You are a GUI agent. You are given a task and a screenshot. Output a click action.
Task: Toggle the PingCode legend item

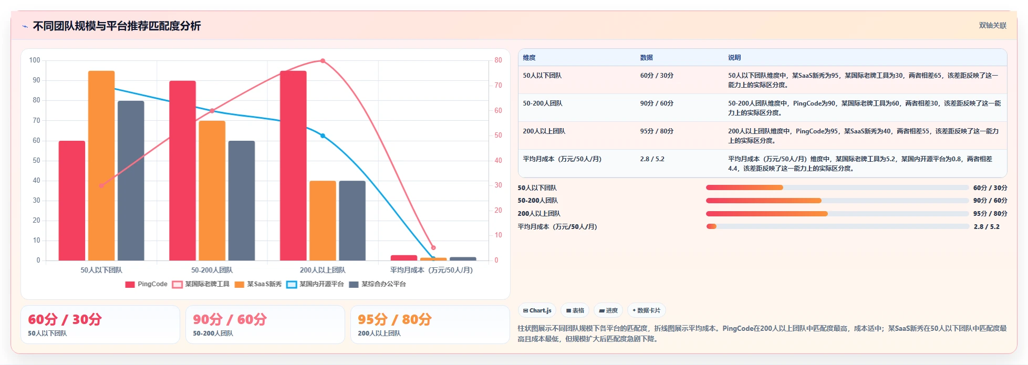click(x=146, y=284)
